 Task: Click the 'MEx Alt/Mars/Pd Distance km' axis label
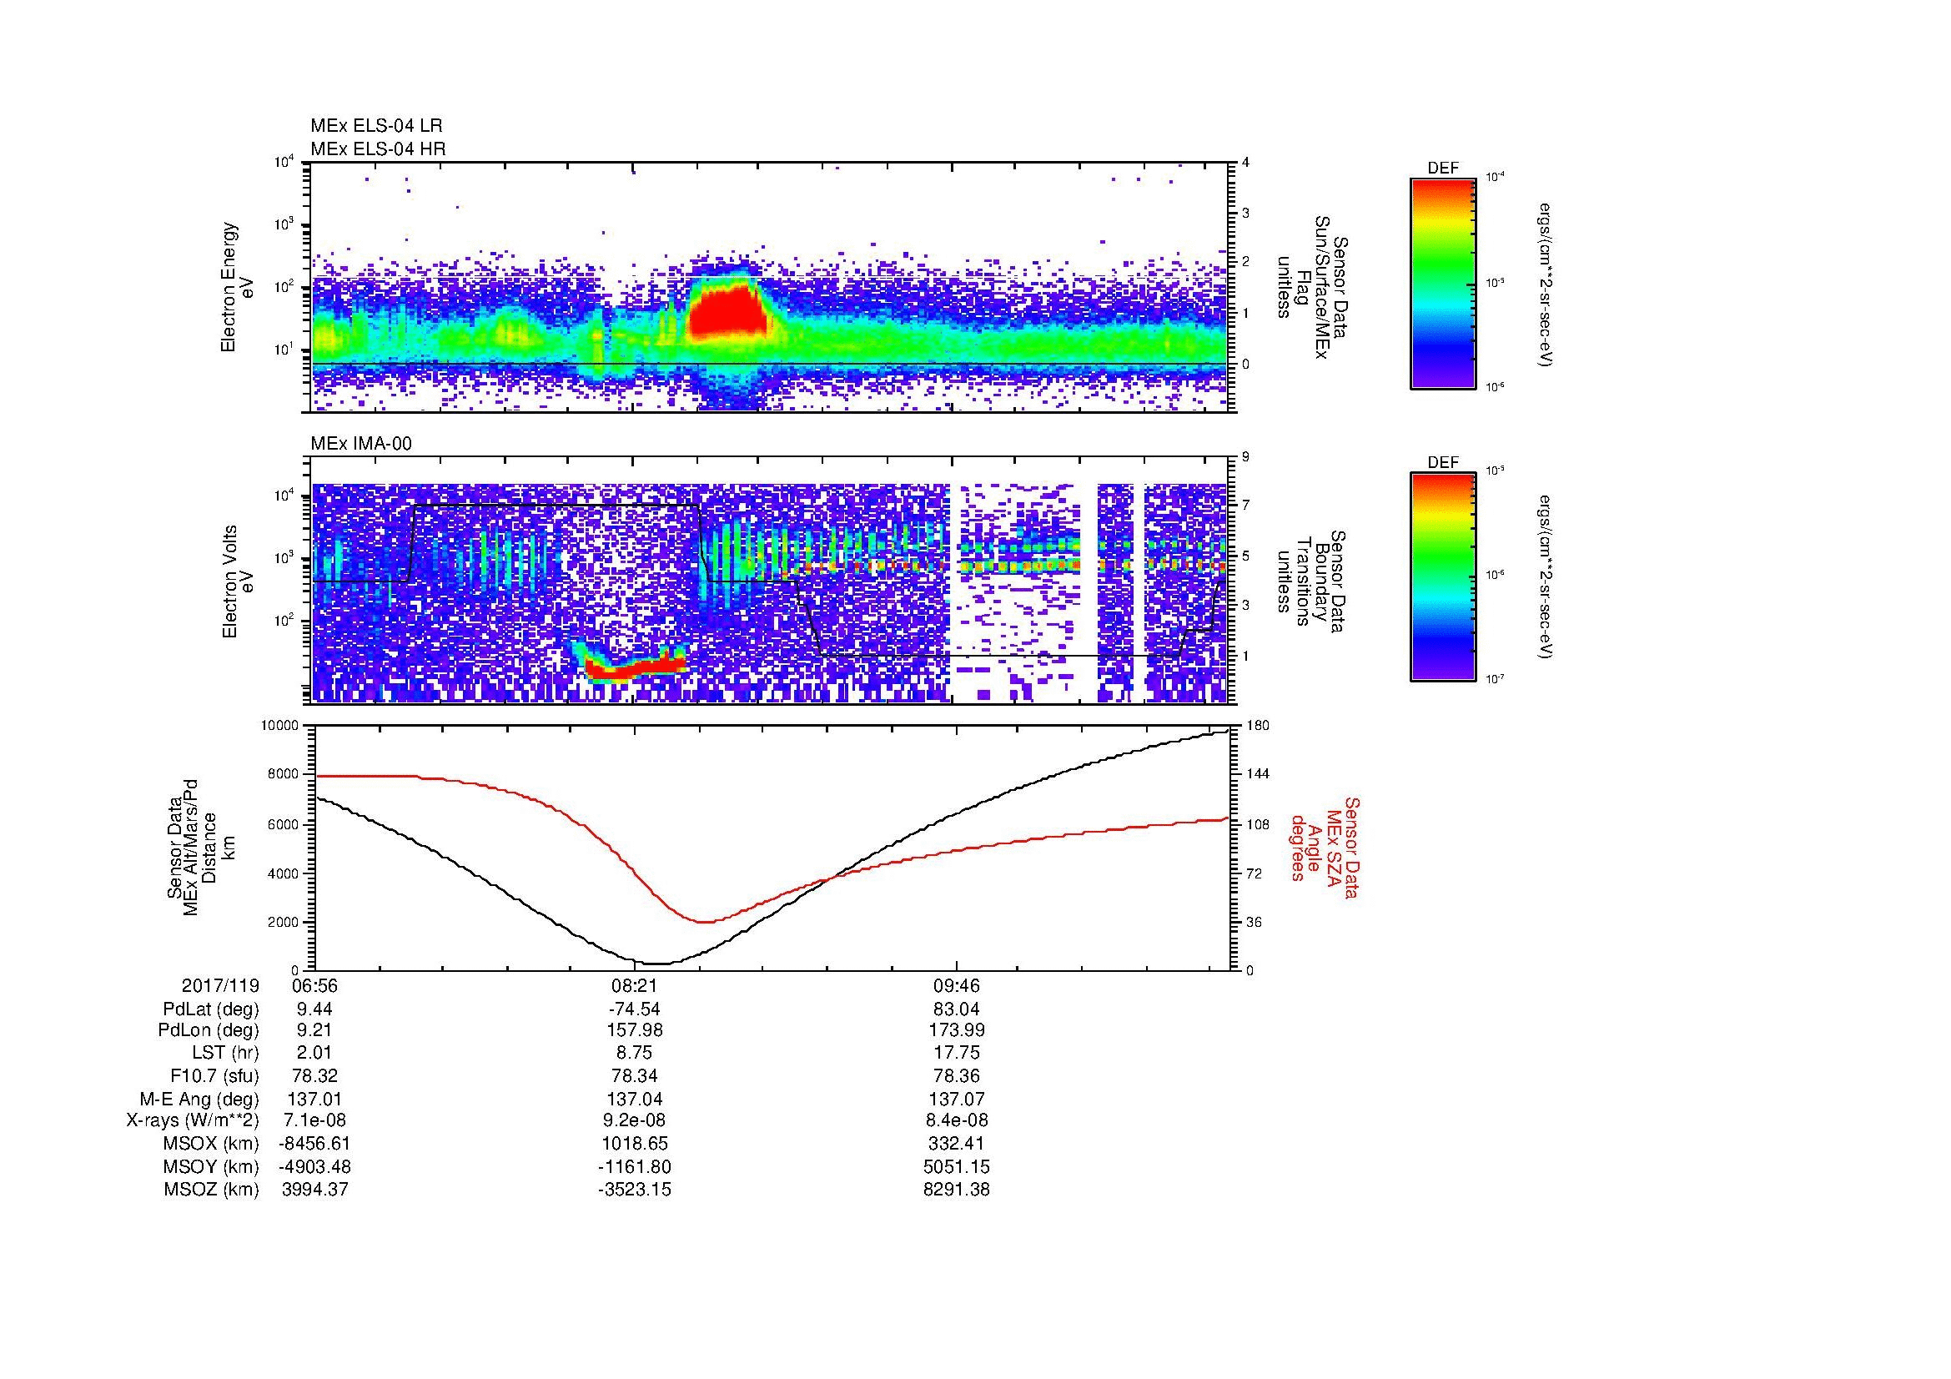pos(199,846)
